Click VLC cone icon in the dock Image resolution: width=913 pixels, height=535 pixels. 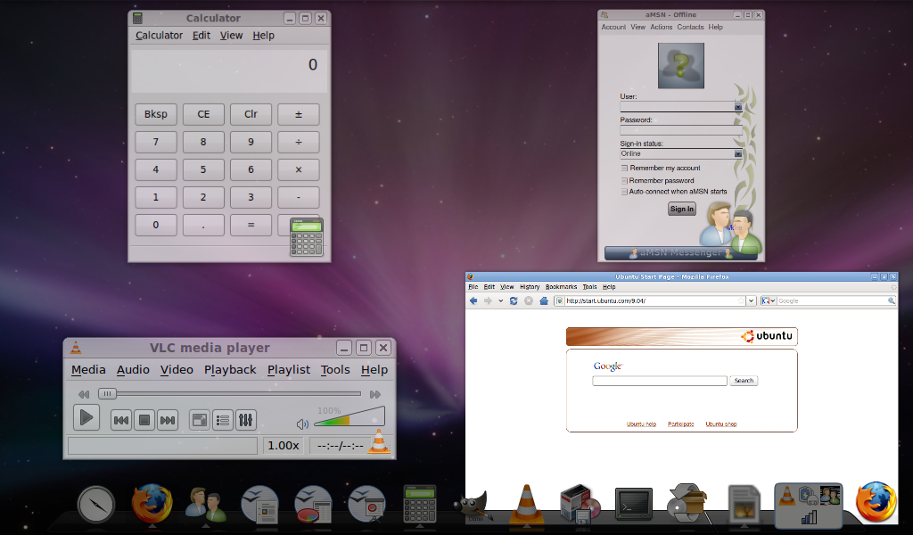coord(526,504)
